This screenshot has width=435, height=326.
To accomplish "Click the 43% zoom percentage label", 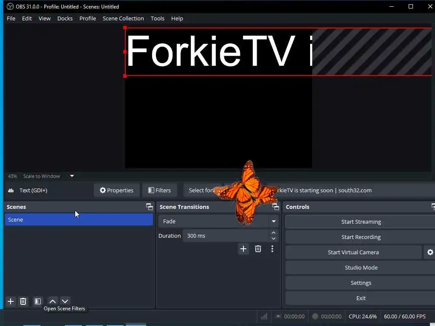I will click(x=12, y=176).
